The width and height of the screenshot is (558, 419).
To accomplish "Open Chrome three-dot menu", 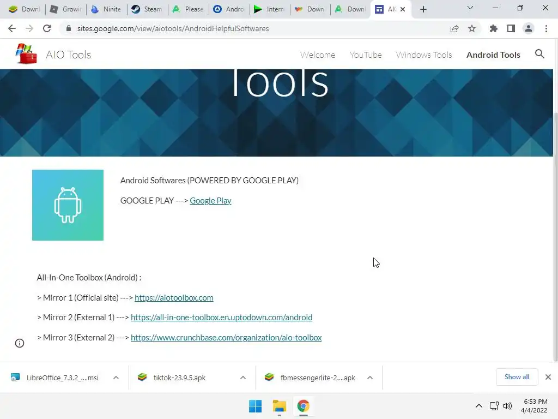I will [546, 28].
